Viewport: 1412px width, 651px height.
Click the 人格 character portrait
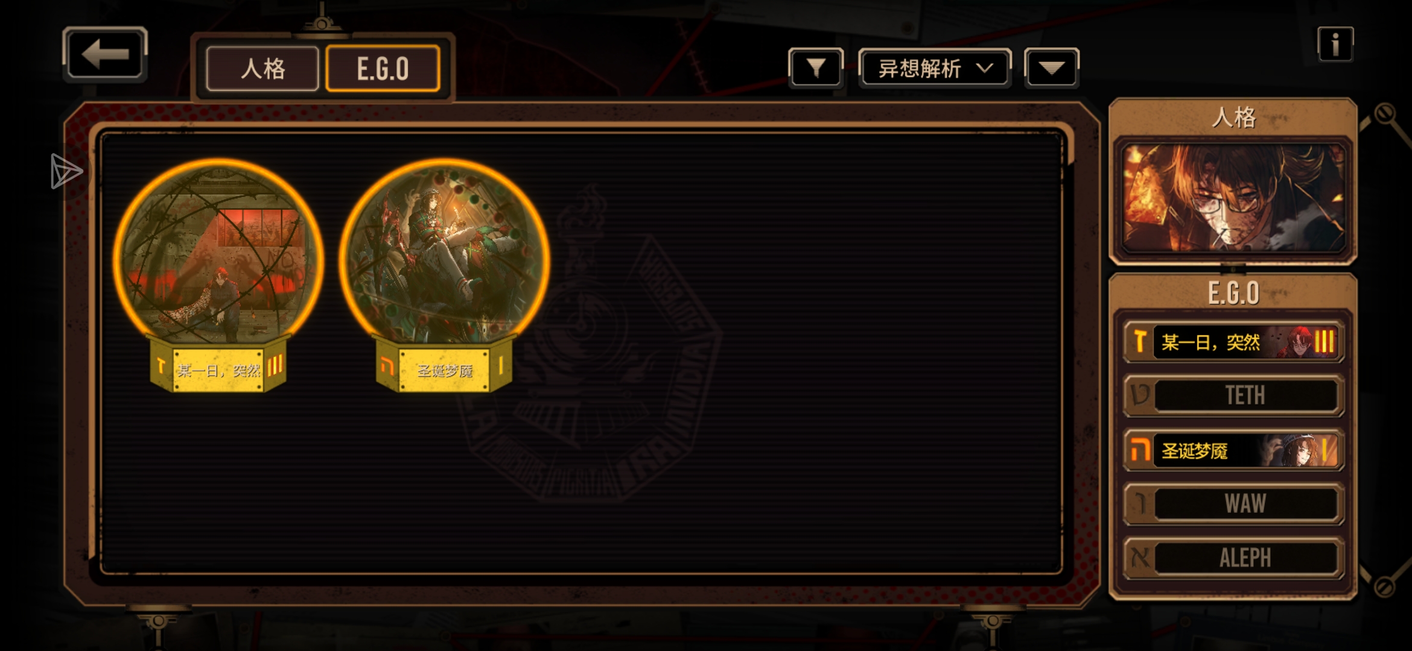pyautogui.click(x=1233, y=198)
